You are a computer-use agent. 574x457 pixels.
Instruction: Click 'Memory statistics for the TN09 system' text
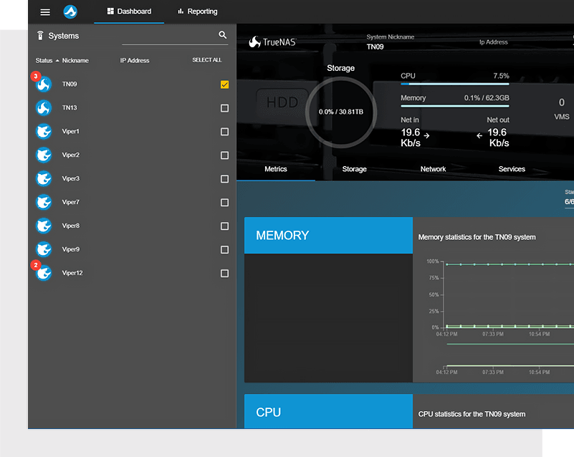(x=477, y=238)
